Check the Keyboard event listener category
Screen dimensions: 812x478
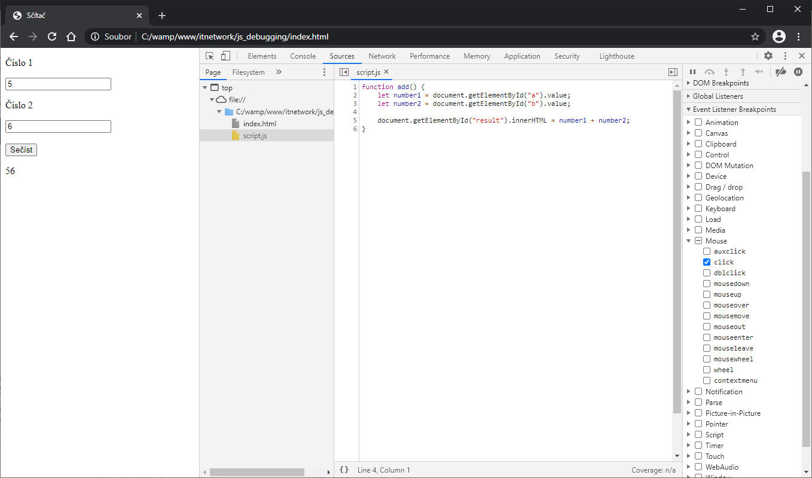pyautogui.click(x=698, y=209)
